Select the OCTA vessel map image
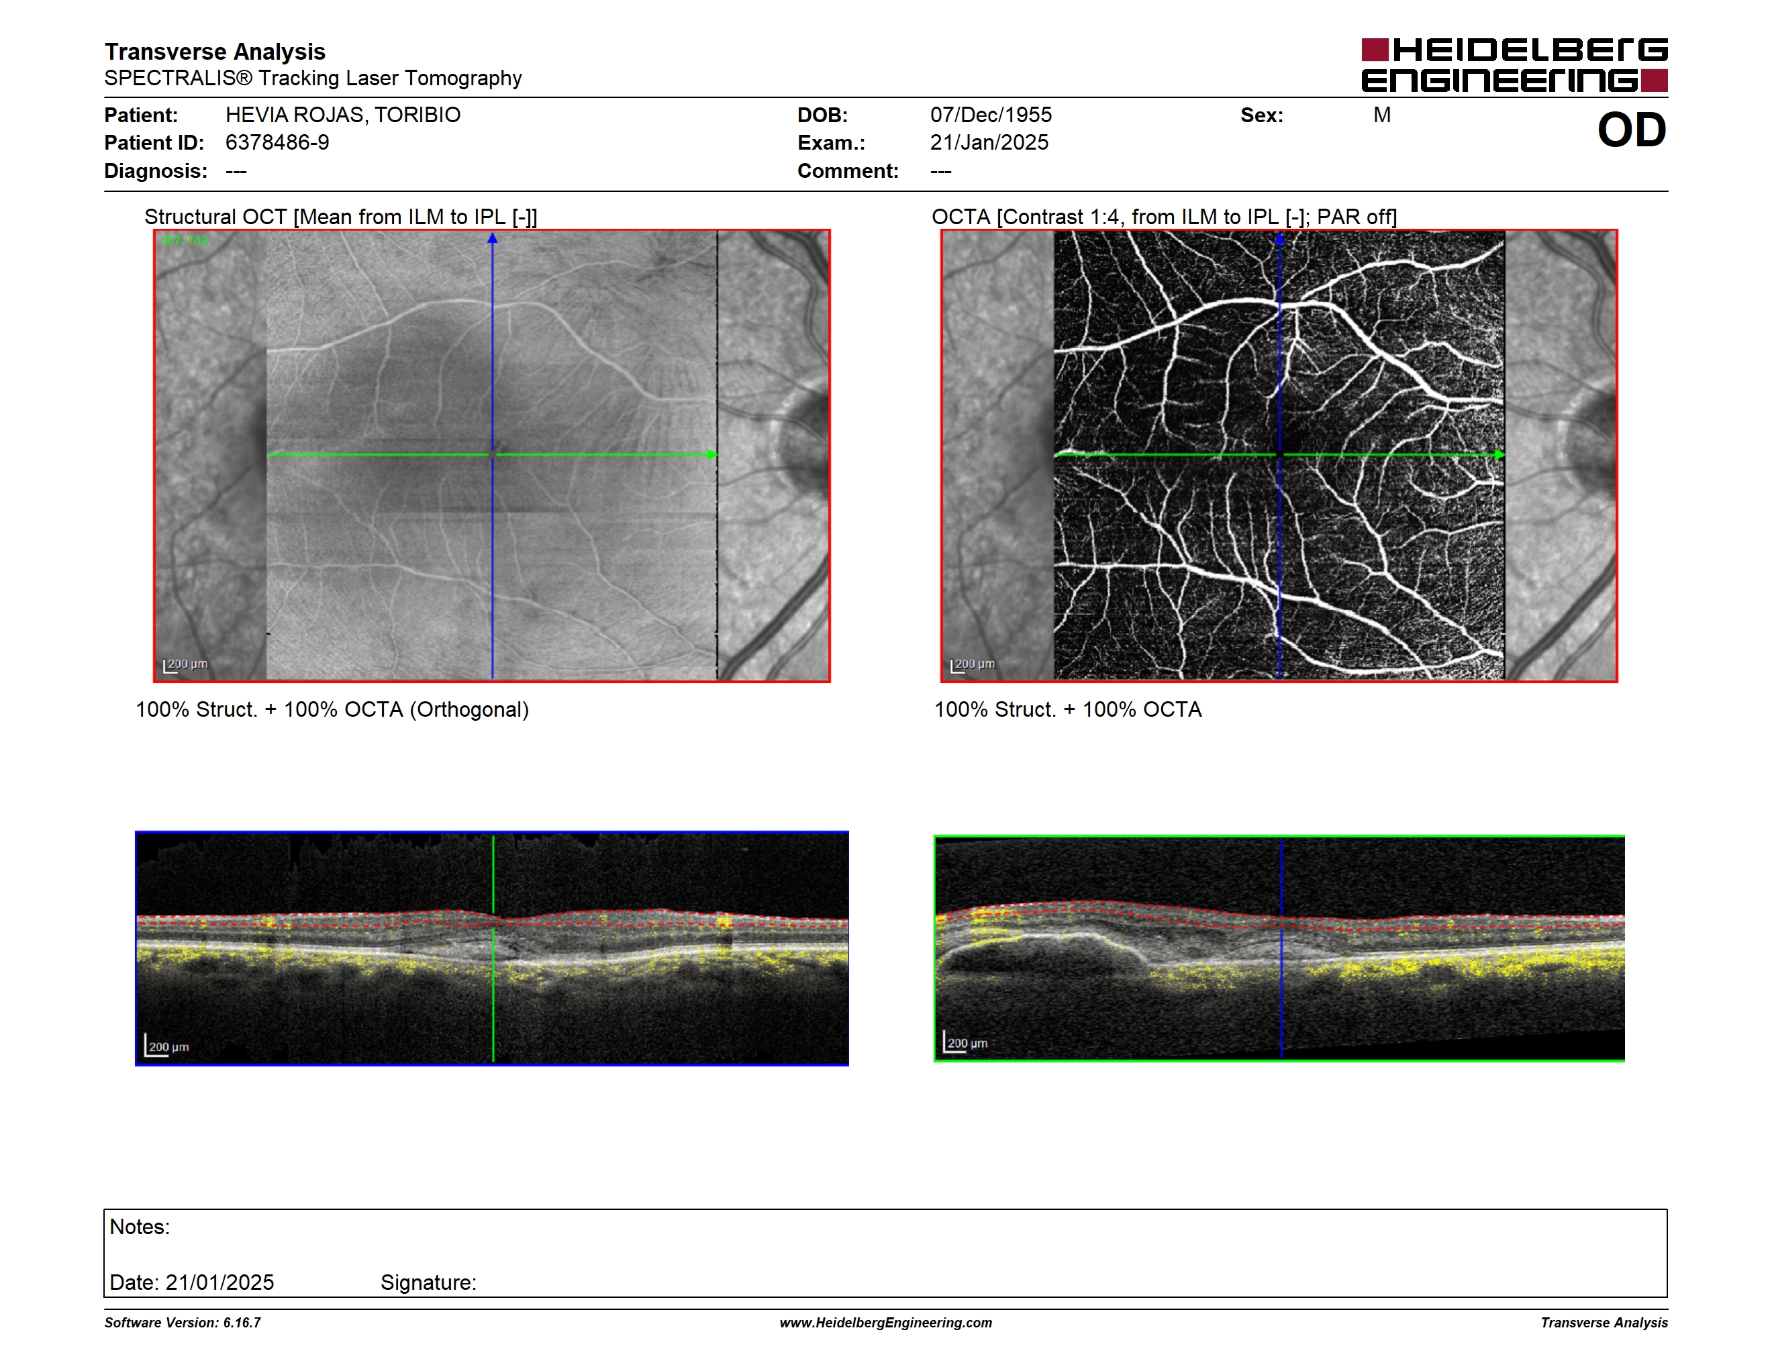The image size is (1772, 1369). click(1279, 456)
